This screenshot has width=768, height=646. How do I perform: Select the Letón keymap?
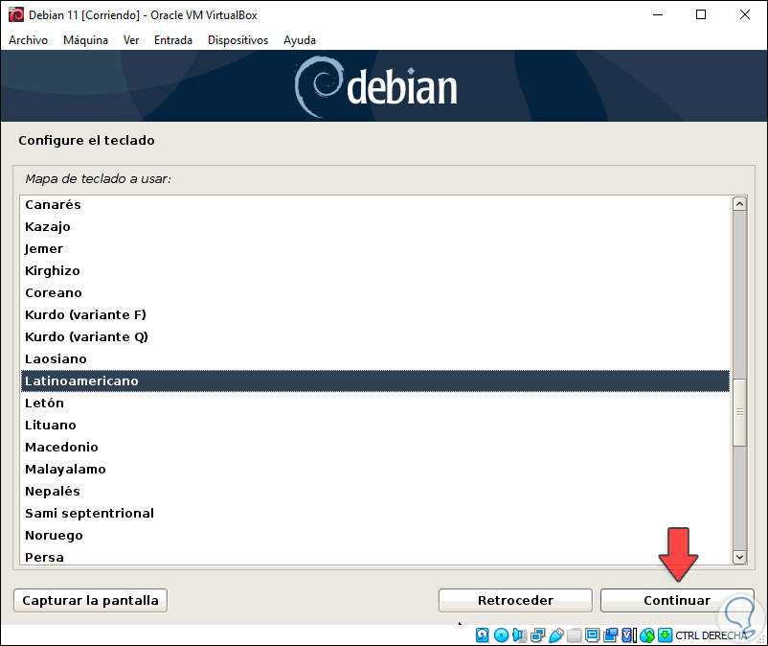[375, 403]
